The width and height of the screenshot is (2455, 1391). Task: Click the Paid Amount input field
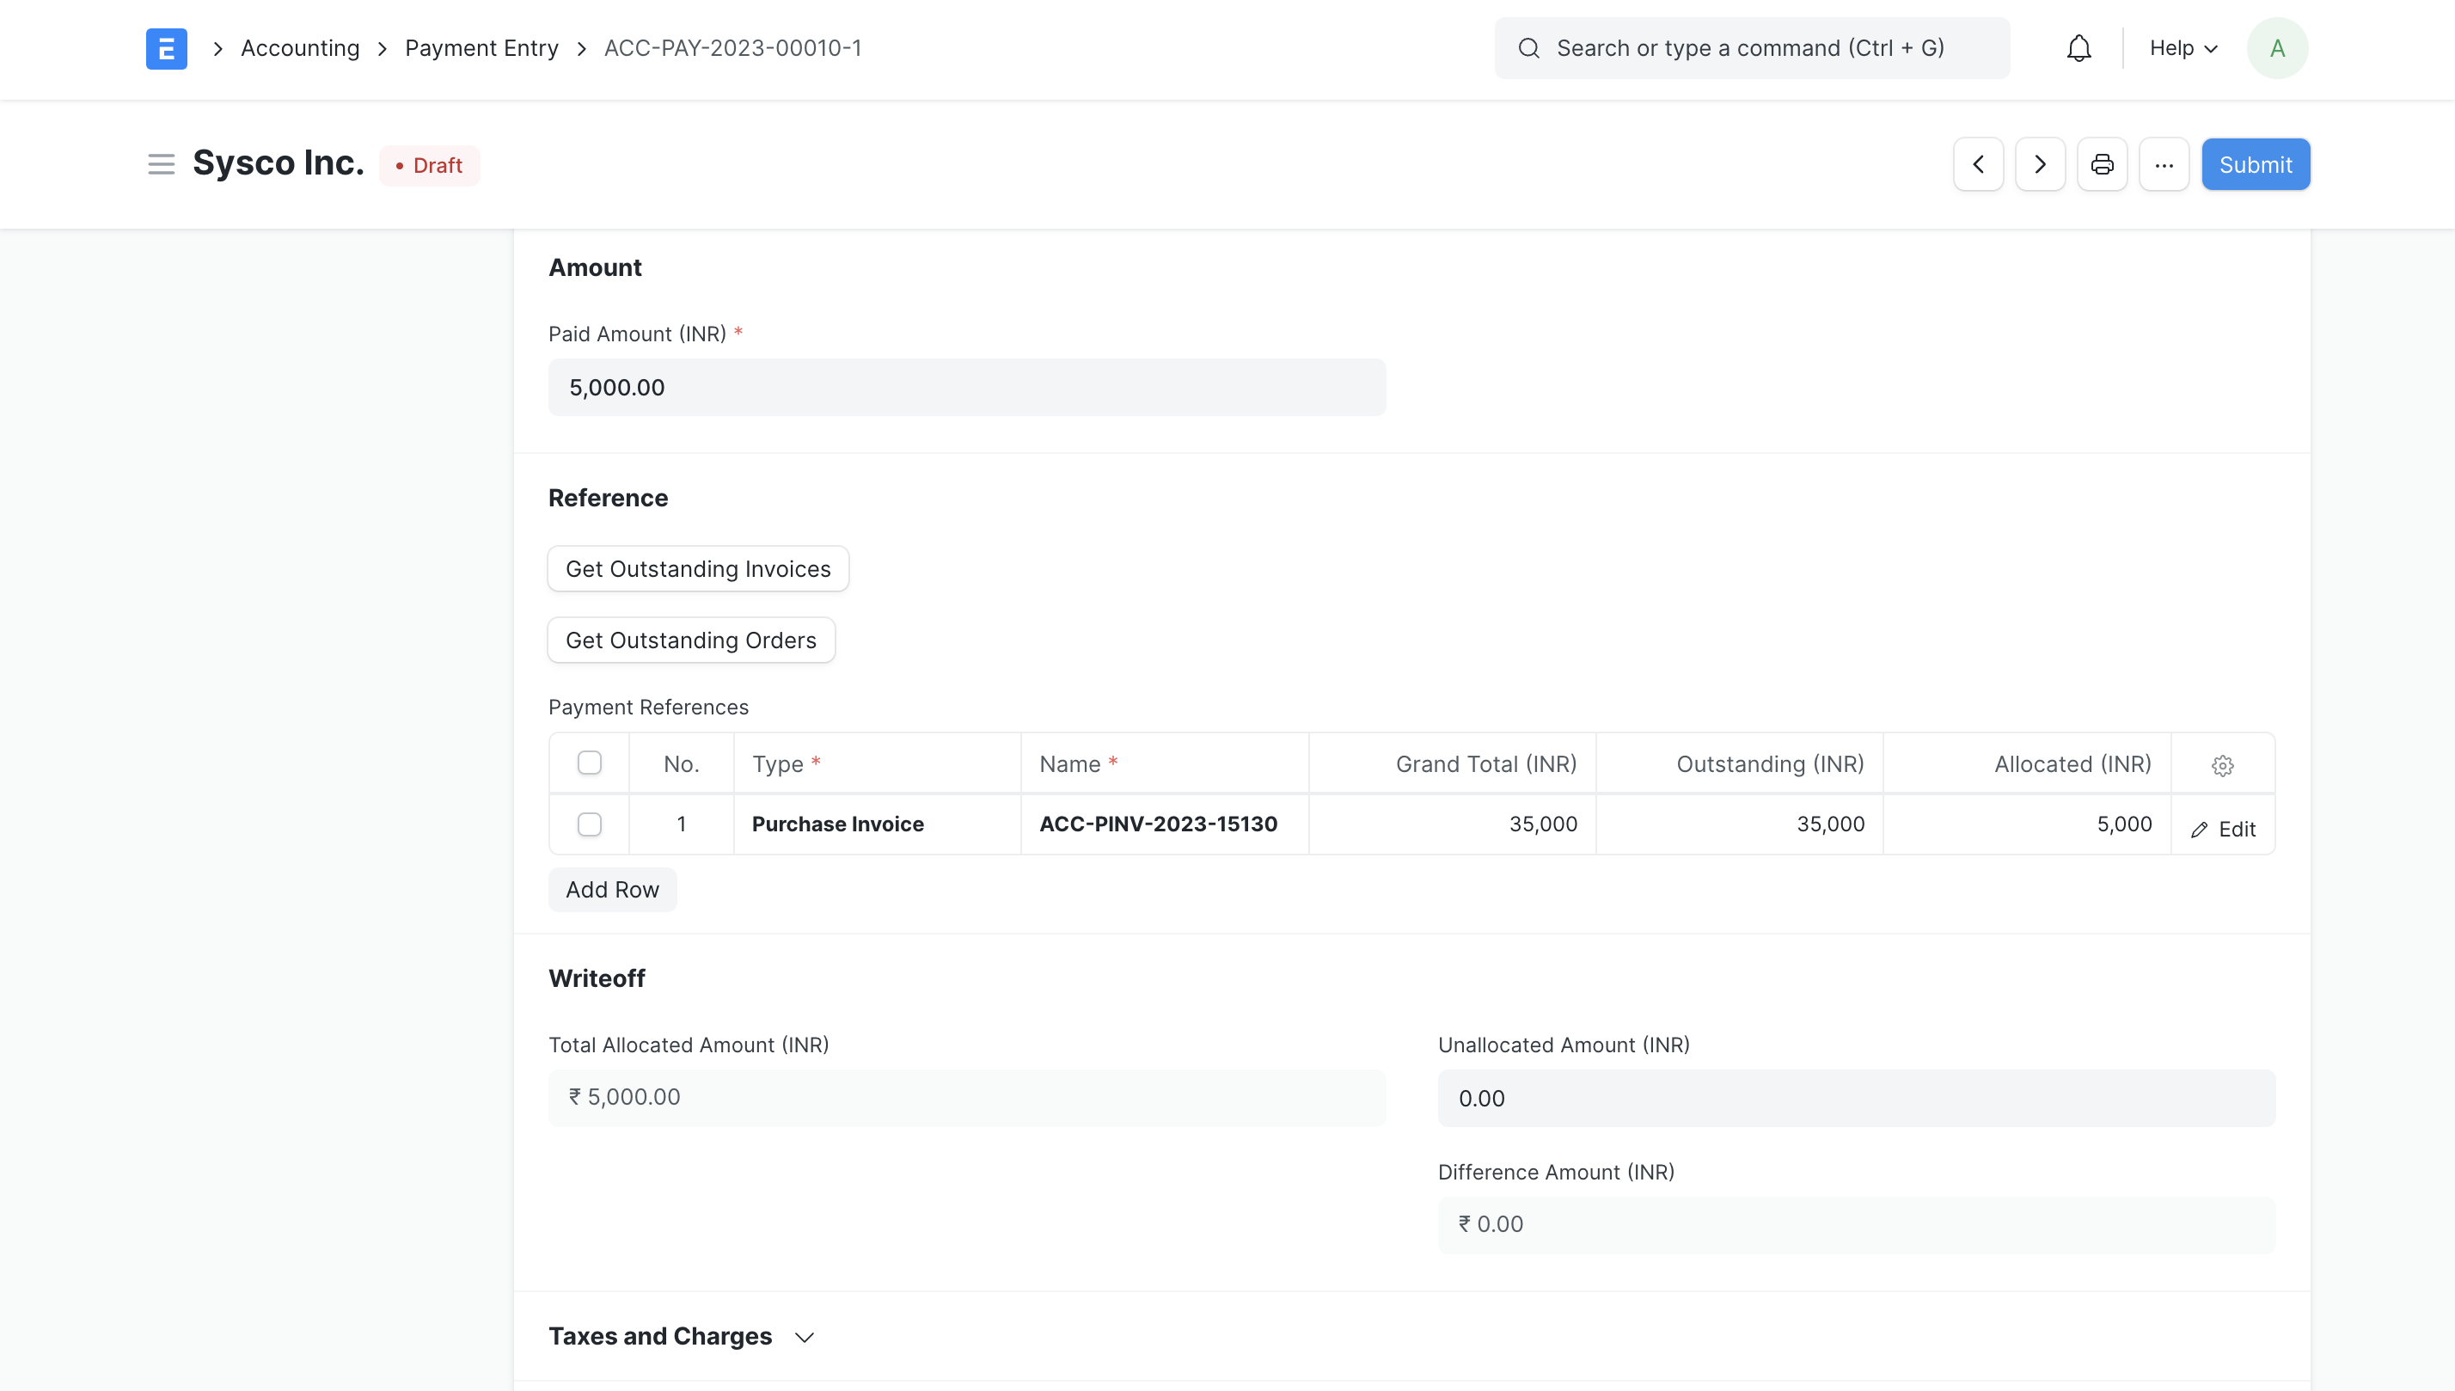(x=966, y=387)
